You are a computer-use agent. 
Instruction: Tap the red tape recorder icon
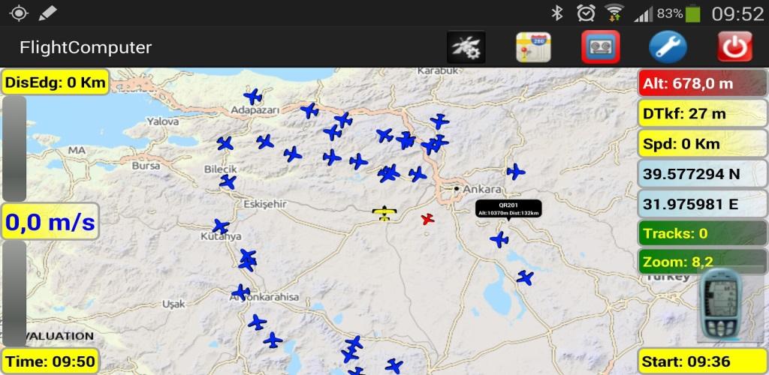(601, 47)
